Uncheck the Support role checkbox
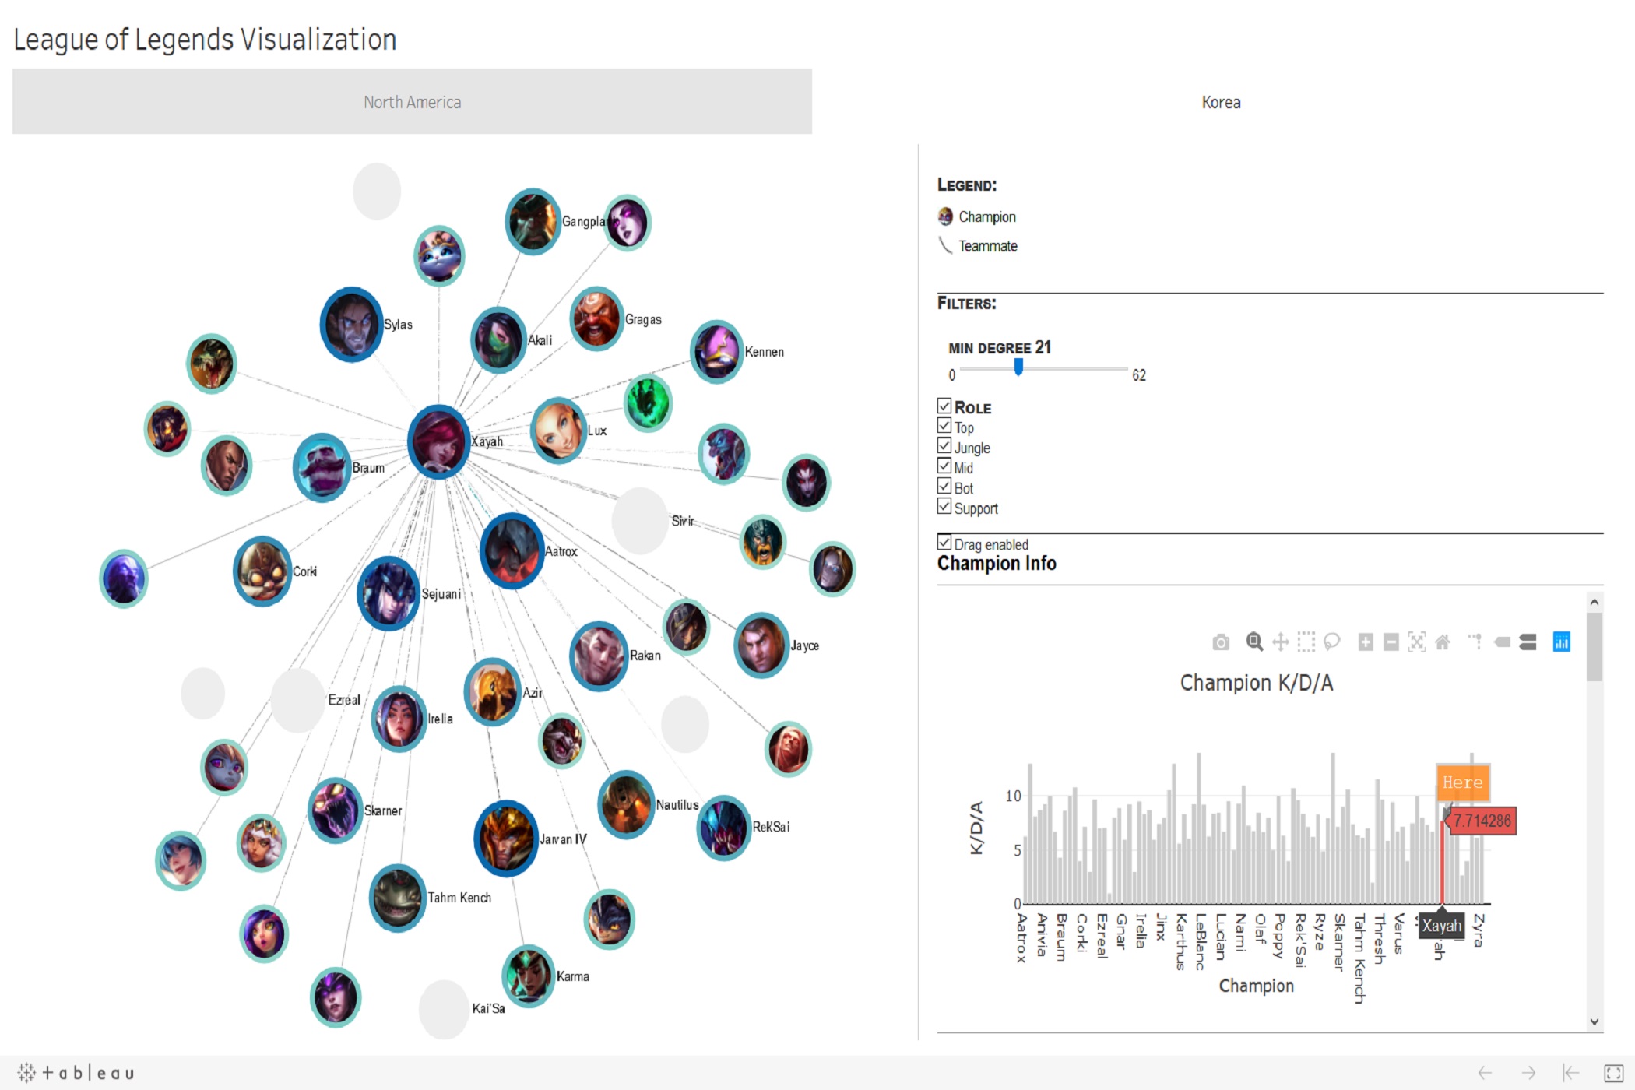 coord(944,507)
